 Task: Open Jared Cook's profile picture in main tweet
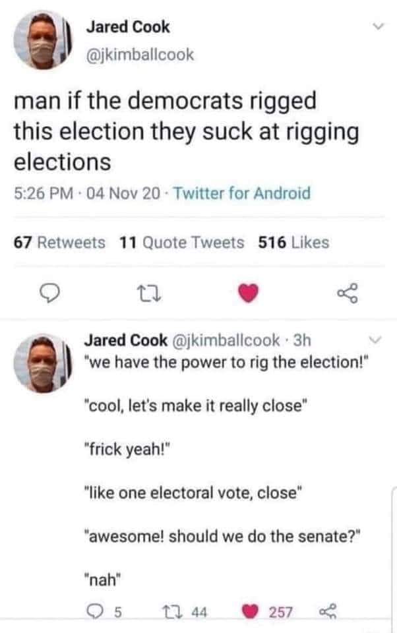click(43, 40)
